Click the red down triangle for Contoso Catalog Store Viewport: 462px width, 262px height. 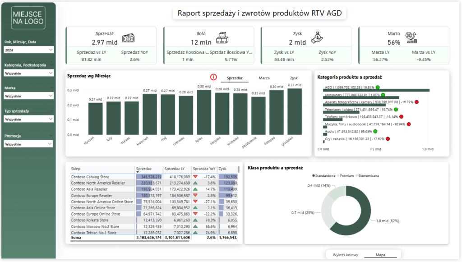(195, 177)
